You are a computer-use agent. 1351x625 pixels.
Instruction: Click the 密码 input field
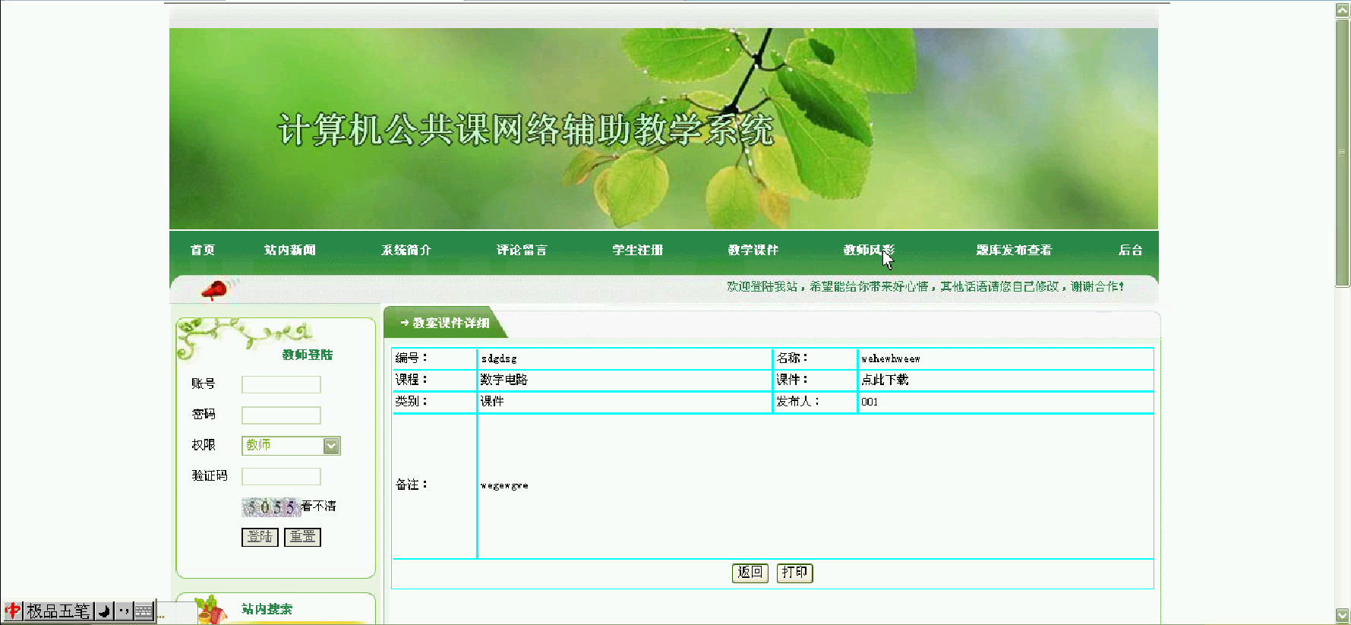(281, 415)
